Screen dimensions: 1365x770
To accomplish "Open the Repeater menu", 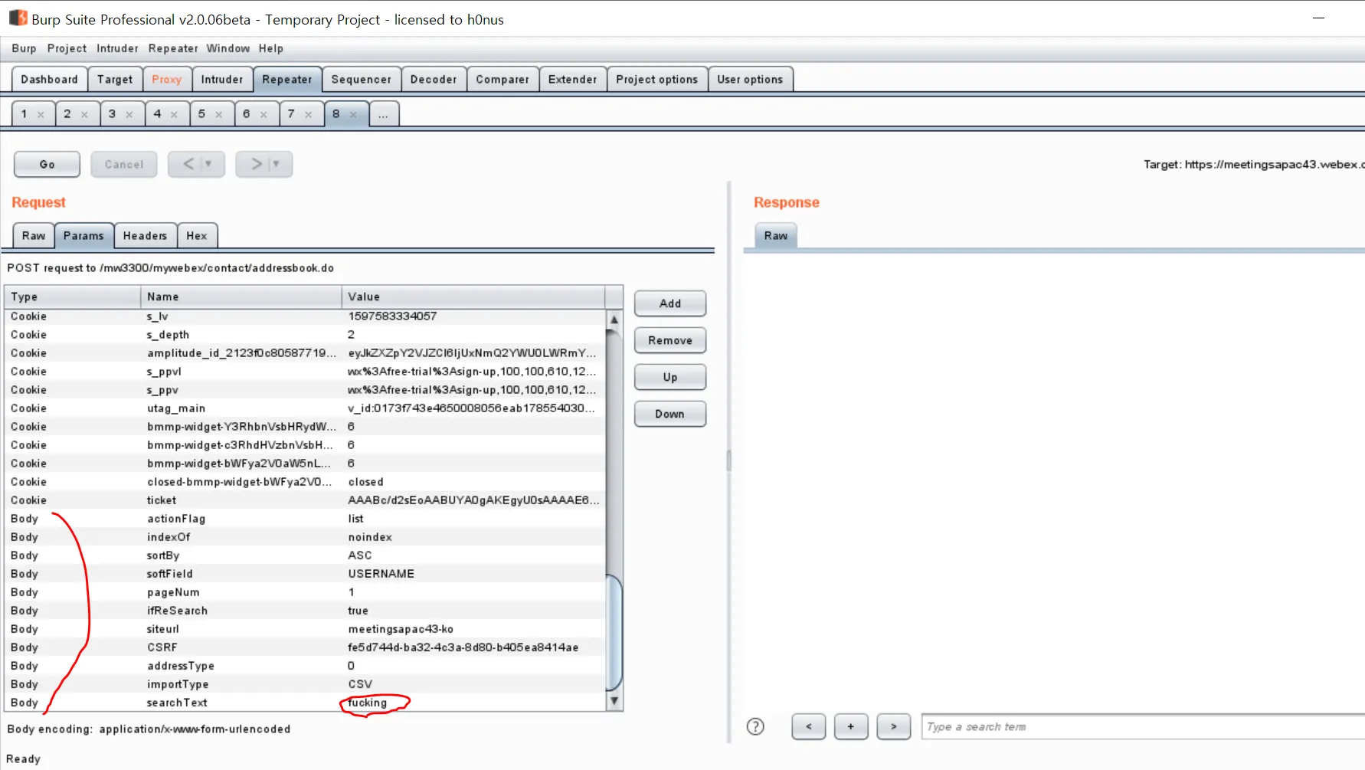I will tap(173, 48).
